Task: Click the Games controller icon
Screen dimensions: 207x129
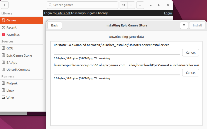Action: (x=3, y=20)
